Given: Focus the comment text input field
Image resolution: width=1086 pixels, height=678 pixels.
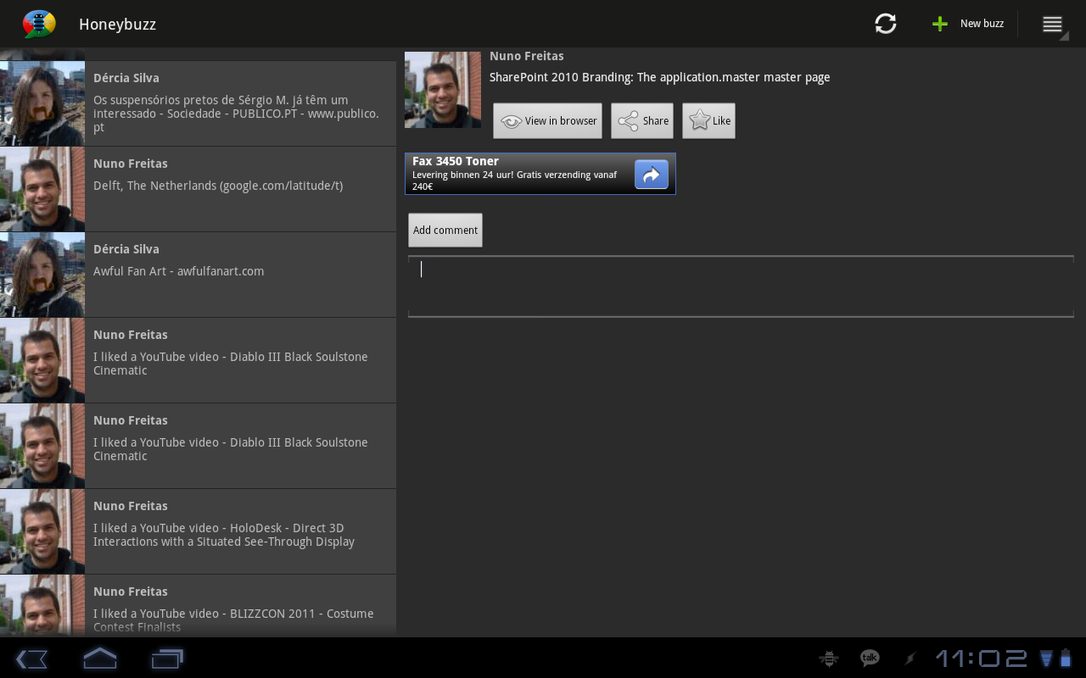Looking at the screenshot, I should pos(741,286).
